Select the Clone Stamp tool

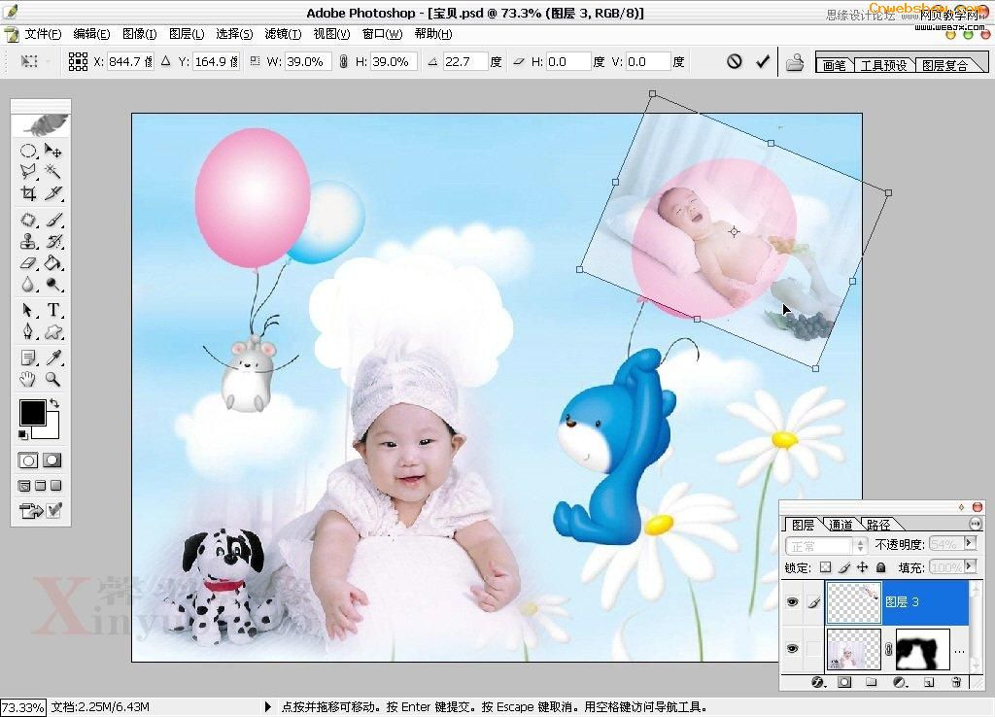pos(28,242)
